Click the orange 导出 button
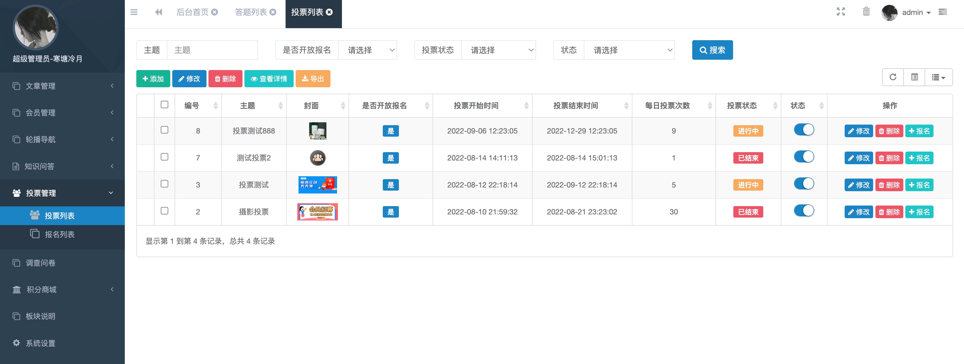The height and width of the screenshot is (364, 964). (313, 78)
